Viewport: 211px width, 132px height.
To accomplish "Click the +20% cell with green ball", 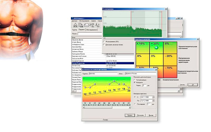I will point(156,48).
